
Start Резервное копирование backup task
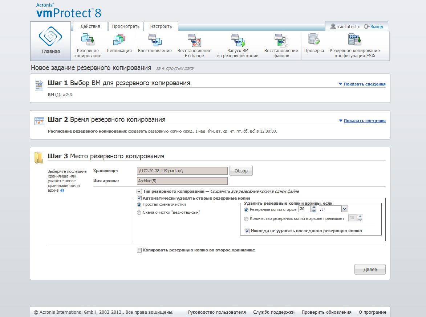(88, 46)
